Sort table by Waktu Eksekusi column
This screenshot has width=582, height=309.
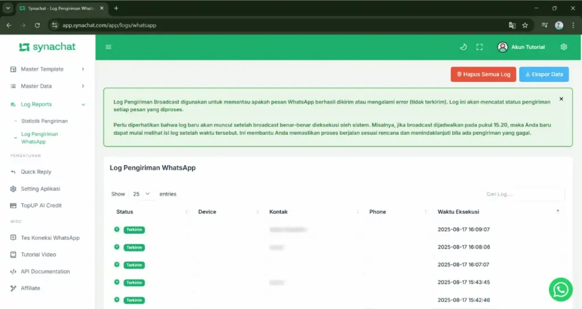498,212
